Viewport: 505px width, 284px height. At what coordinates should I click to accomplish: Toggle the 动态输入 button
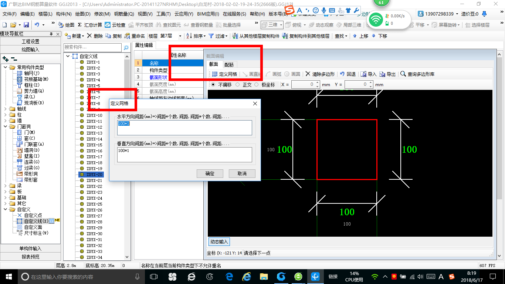pyautogui.click(x=219, y=241)
